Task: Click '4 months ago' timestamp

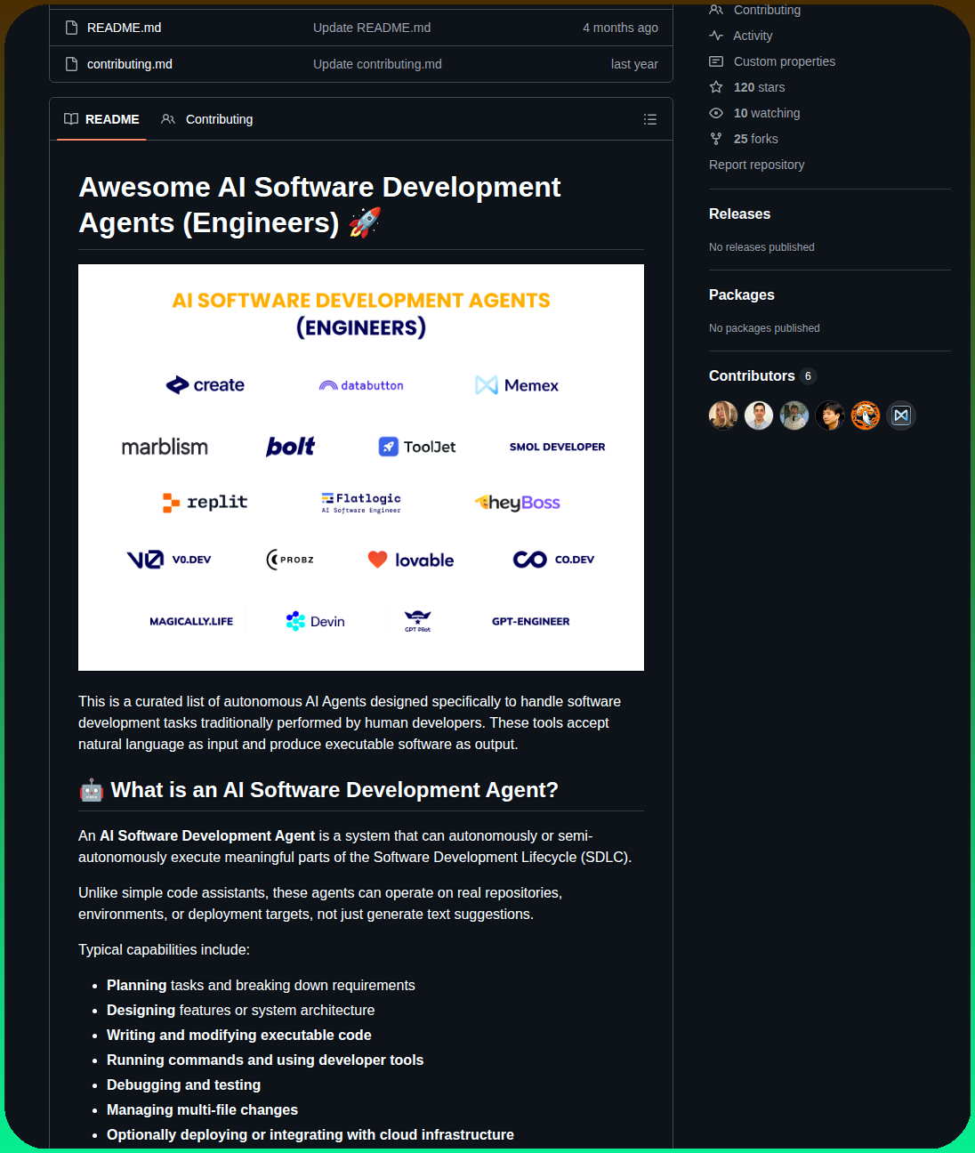Action: (x=620, y=28)
